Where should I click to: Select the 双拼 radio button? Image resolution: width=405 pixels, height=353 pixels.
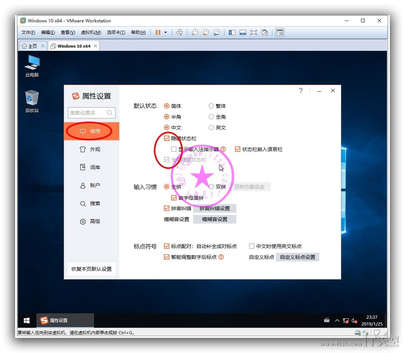211,186
